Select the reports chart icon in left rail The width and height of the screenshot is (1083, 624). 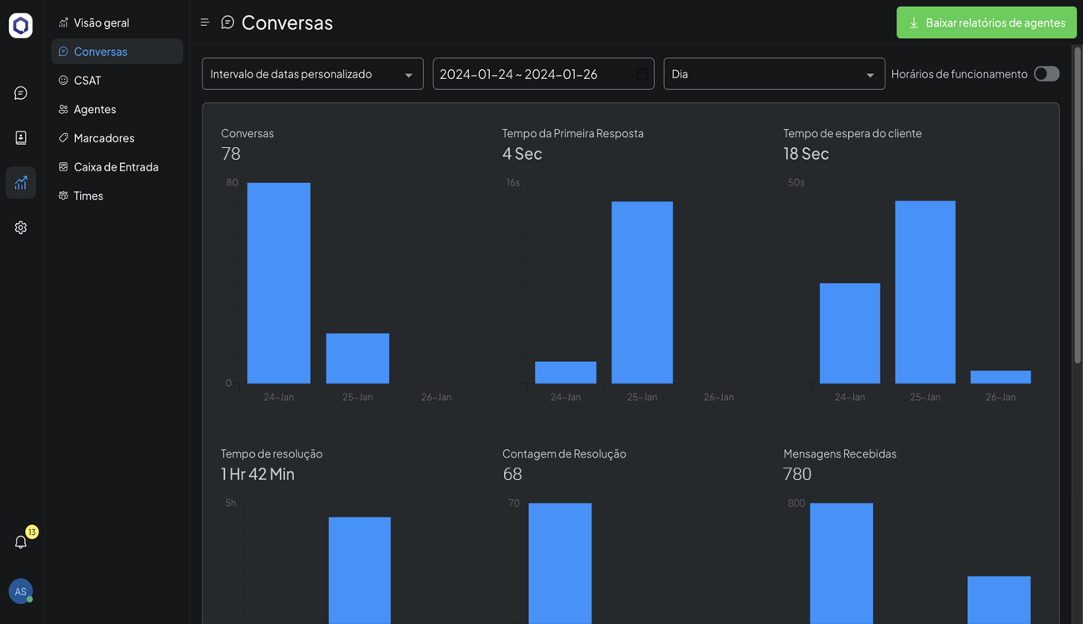tap(21, 182)
